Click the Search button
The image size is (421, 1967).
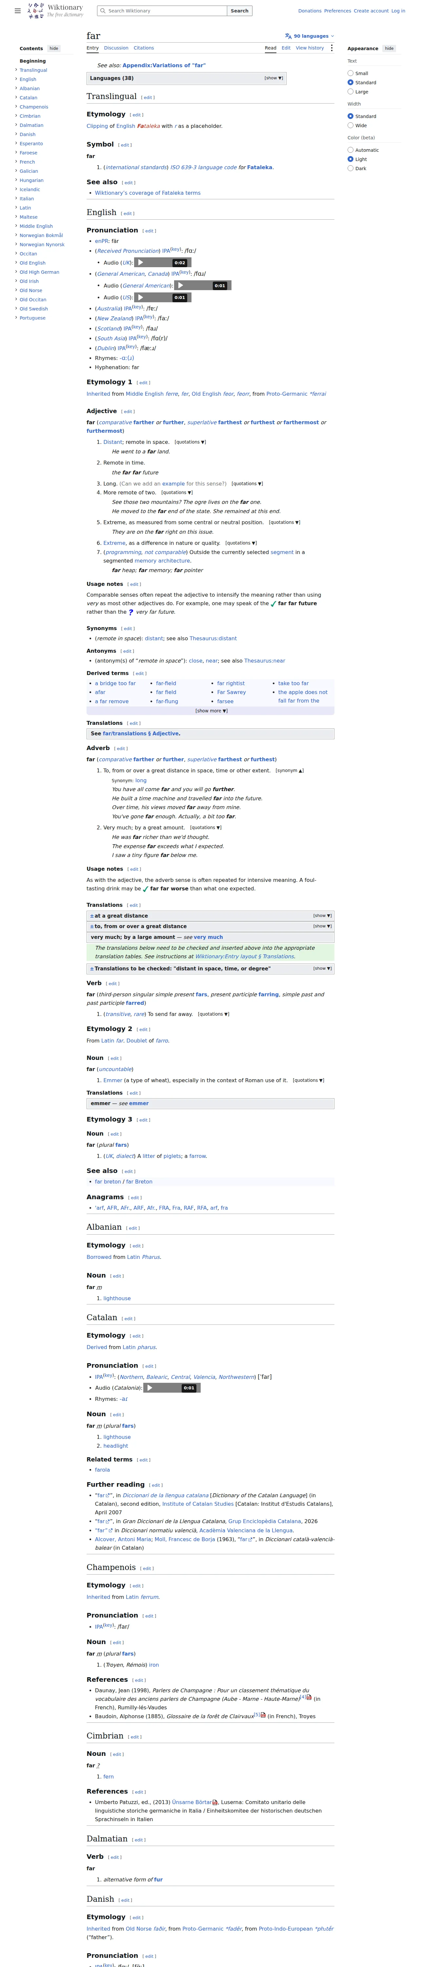[240, 11]
